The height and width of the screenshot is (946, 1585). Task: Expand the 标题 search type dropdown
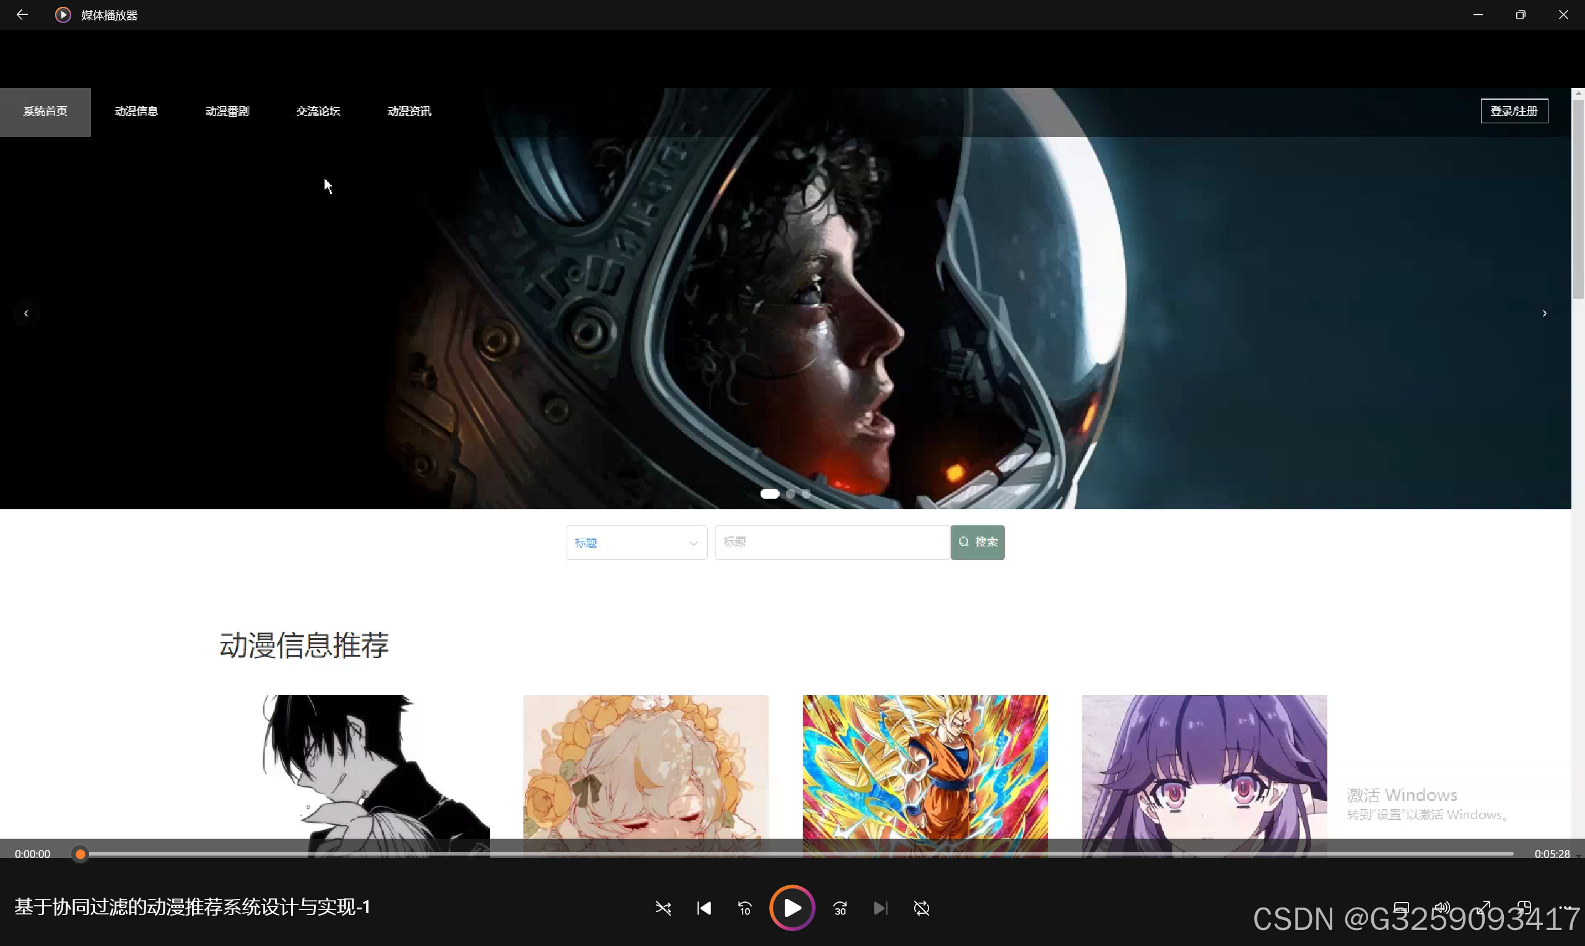[637, 543]
